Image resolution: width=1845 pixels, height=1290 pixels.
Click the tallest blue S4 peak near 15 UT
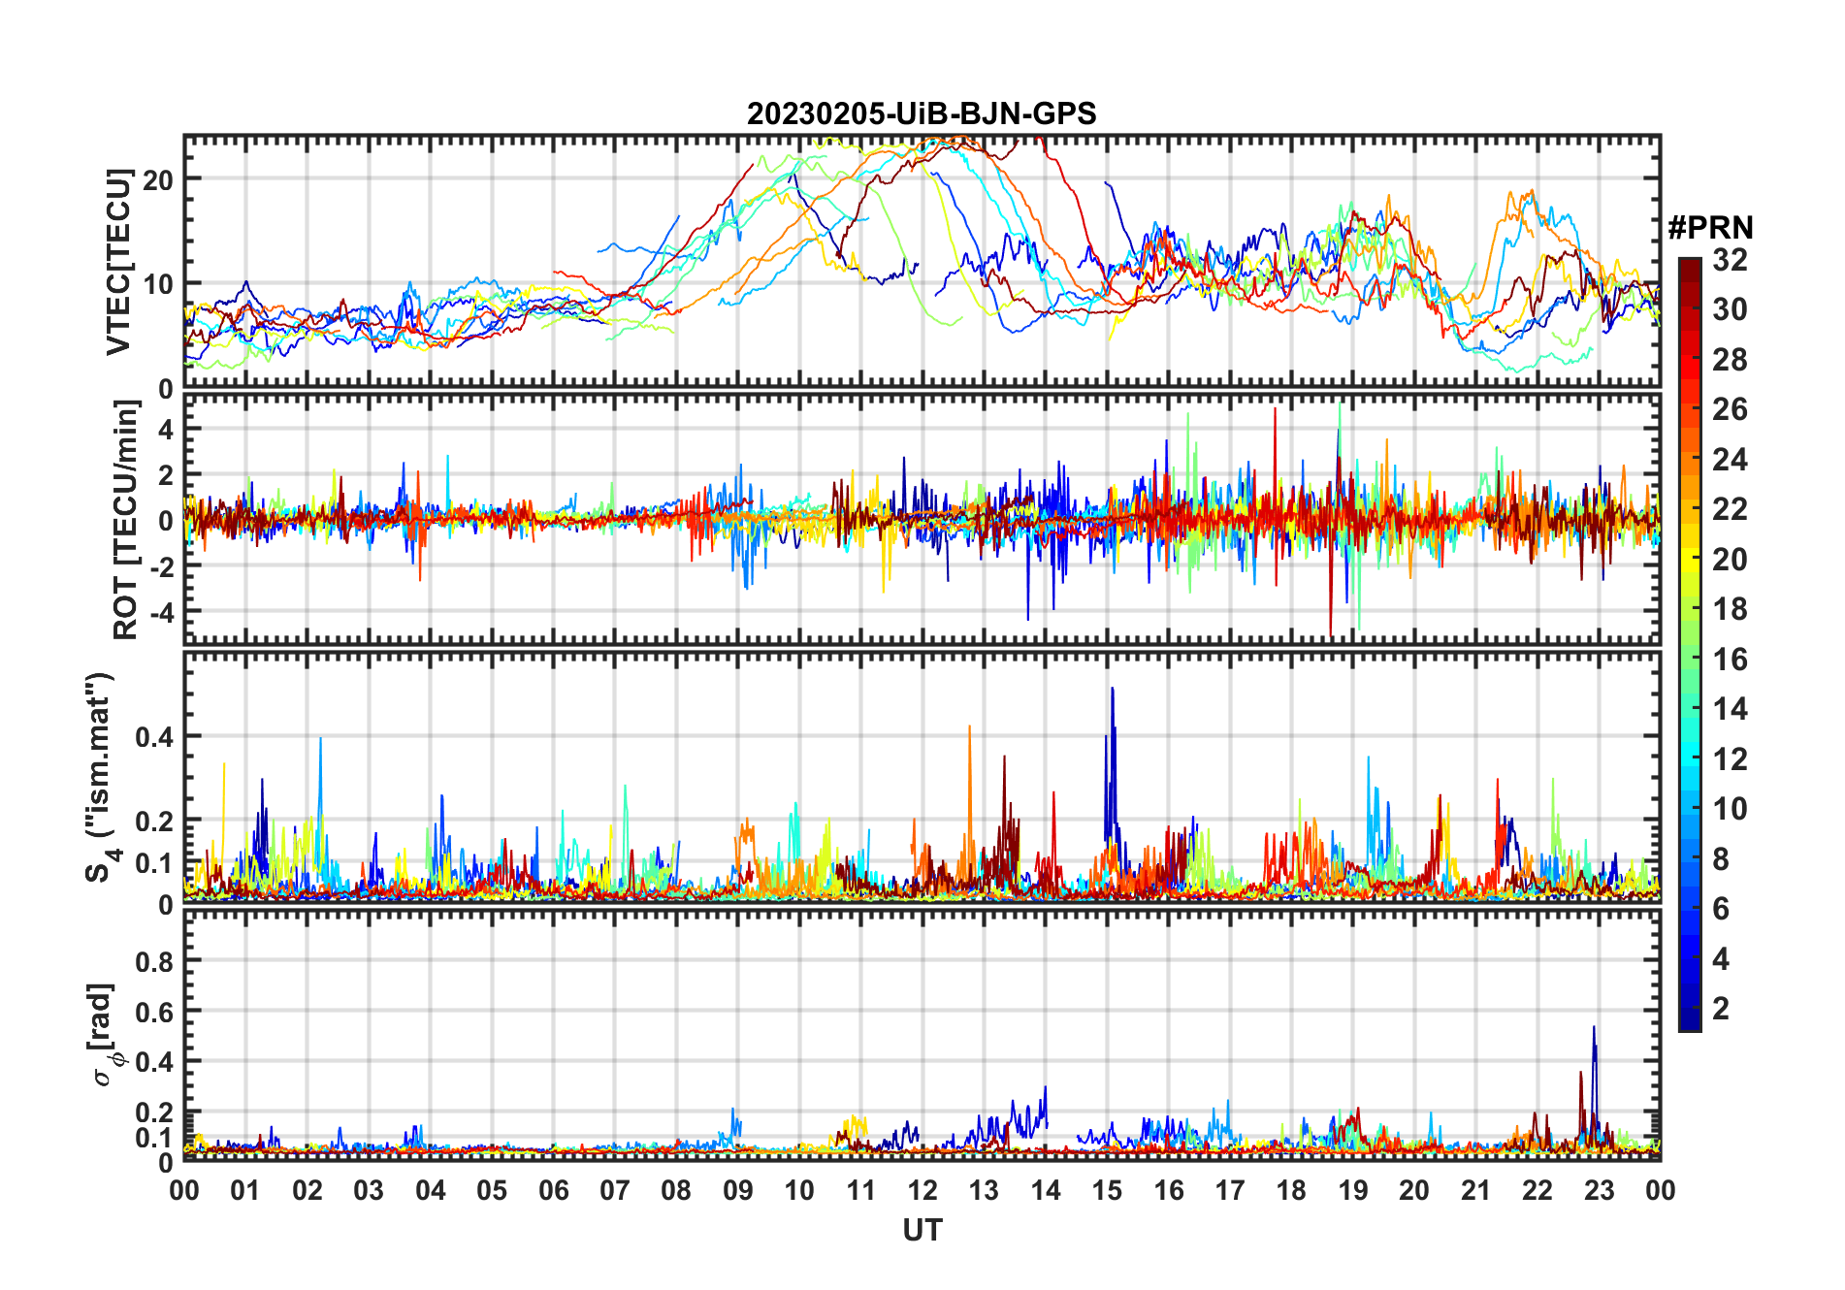[x=1112, y=691]
